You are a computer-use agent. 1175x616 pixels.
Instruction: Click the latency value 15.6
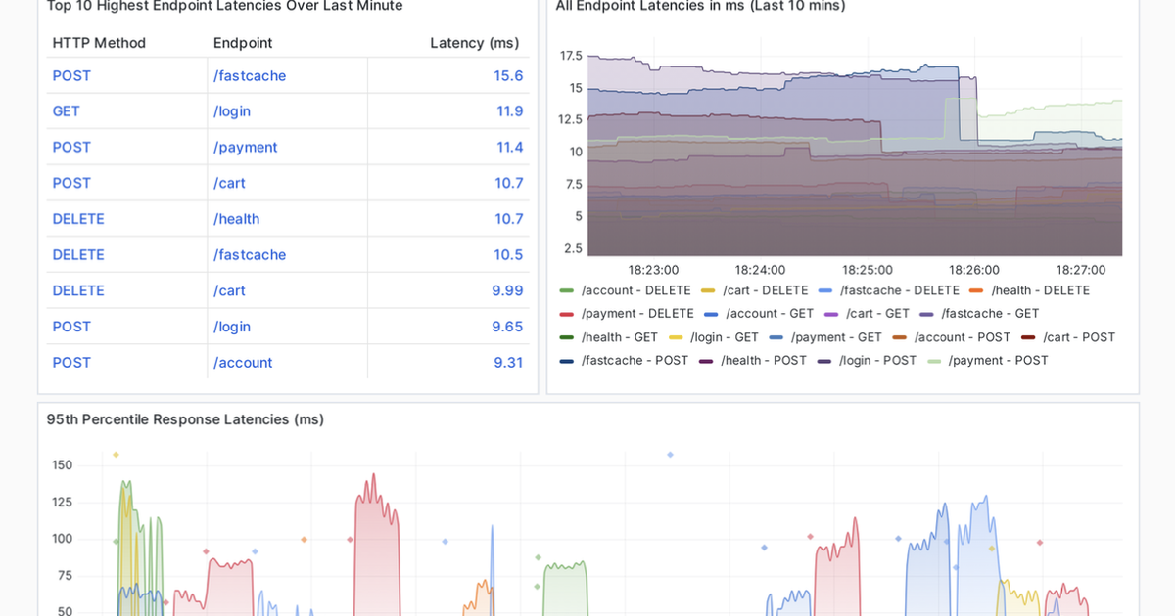tap(508, 75)
